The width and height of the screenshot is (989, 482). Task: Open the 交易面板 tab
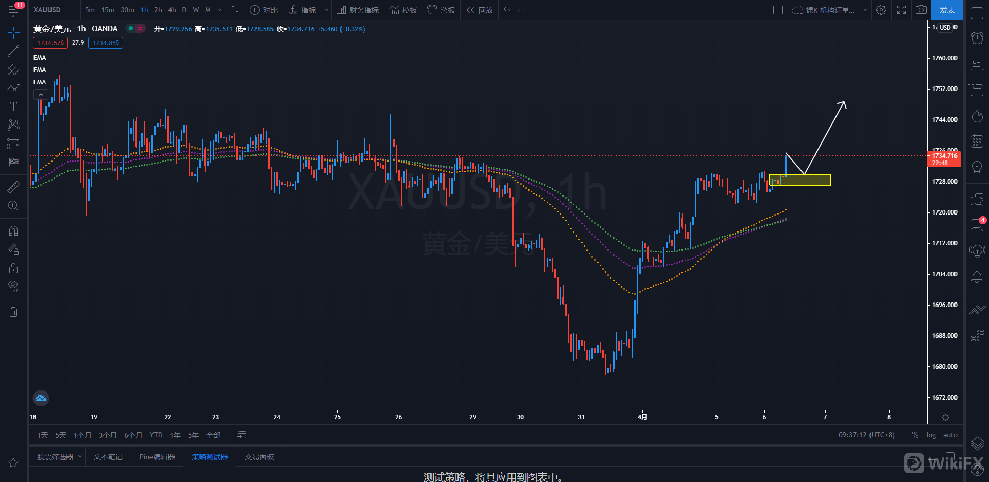click(x=259, y=457)
